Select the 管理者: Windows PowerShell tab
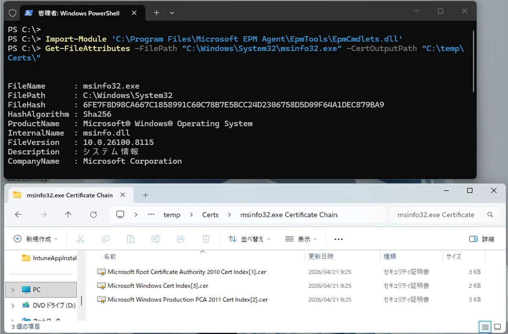508x334 pixels. pyautogui.click(x=78, y=13)
